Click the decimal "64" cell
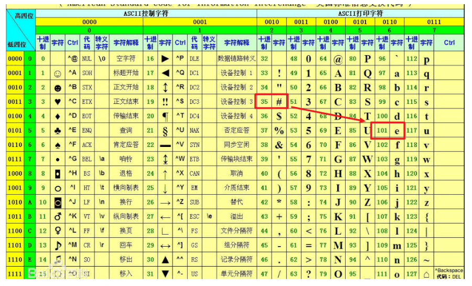Screen dimensions: 472x286 click(323, 58)
